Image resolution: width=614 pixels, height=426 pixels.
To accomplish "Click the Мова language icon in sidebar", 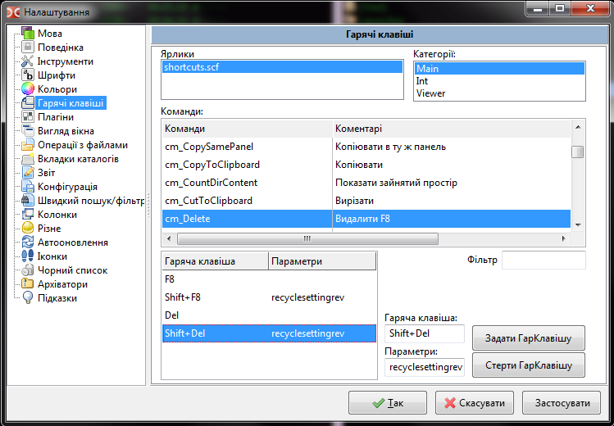I will tap(28, 34).
